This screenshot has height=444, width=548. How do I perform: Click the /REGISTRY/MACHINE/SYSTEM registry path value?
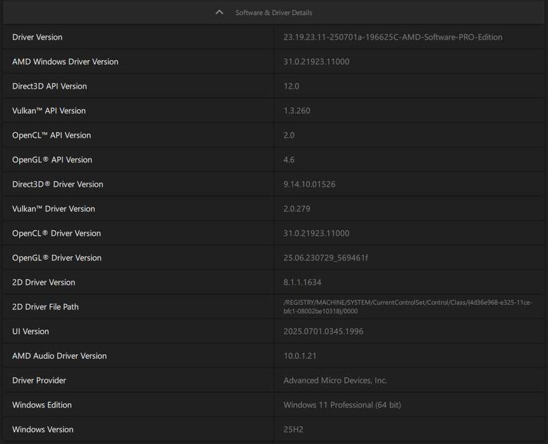[408, 307]
